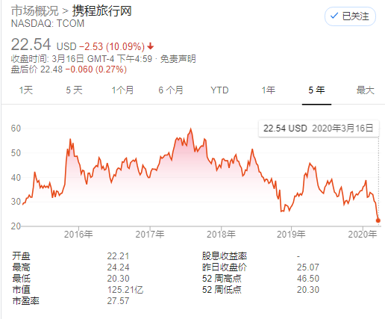Image resolution: width=385 pixels, height=319 pixels.
Task: Click the NASDAQ: TCOM ticker text
Action: [48, 23]
